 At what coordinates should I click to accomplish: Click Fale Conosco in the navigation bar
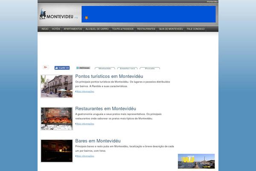pos(195,29)
